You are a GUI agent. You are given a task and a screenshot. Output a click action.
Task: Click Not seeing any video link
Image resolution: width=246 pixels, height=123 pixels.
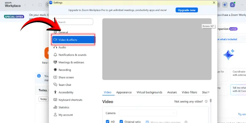tap(188, 101)
